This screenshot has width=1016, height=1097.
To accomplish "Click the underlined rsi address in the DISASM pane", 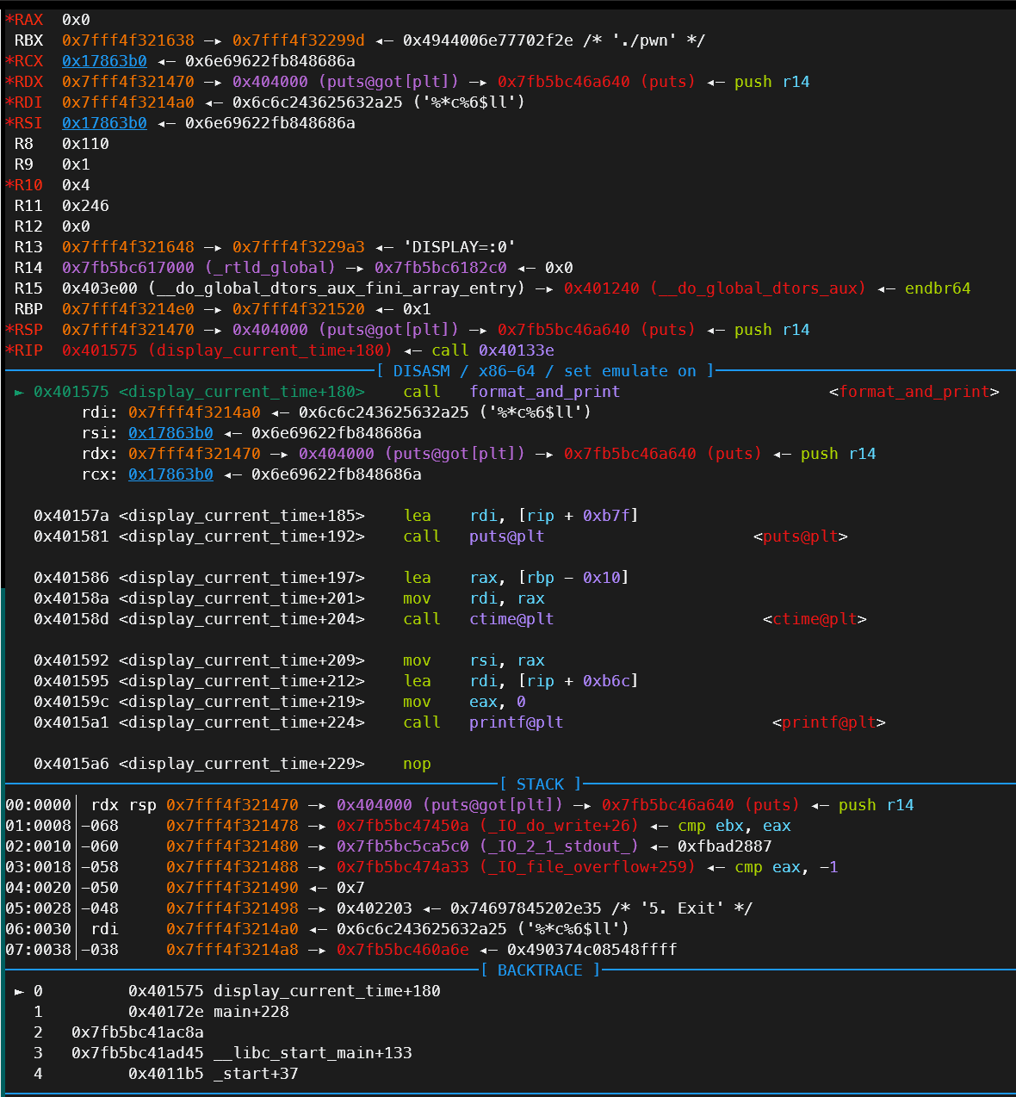I will [170, 432].
